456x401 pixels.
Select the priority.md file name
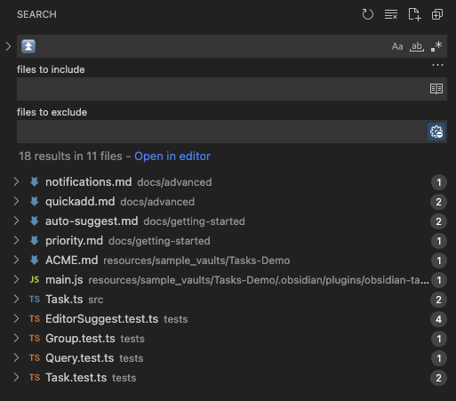tap(74, 241)
